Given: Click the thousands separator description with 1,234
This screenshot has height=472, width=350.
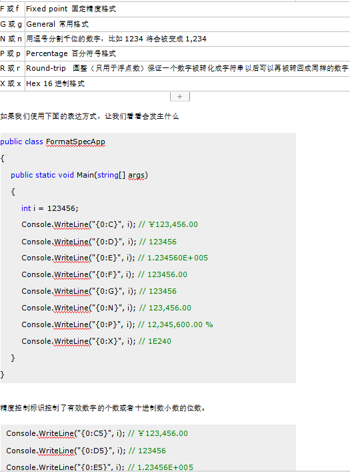Looking at the screenshot, I should (187, 39).
